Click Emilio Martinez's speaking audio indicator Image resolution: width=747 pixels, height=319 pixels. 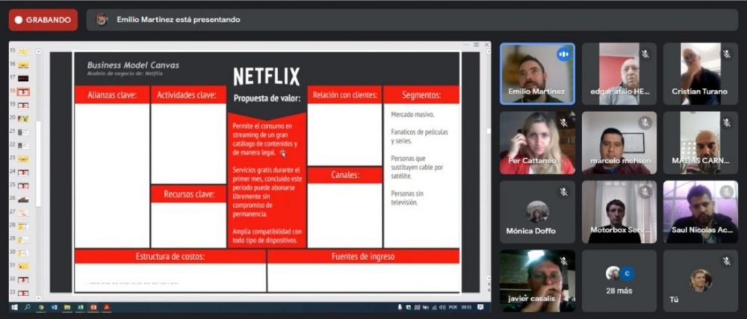coord(563,54)
